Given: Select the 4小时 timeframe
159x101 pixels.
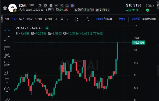Looking at the screenshot, I should tap(48, 19).
